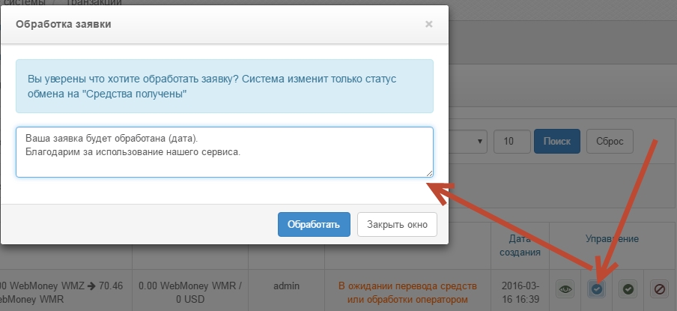Open the dropdown left of the 10 field
The image size is (677, 311).
click(468, 141)
